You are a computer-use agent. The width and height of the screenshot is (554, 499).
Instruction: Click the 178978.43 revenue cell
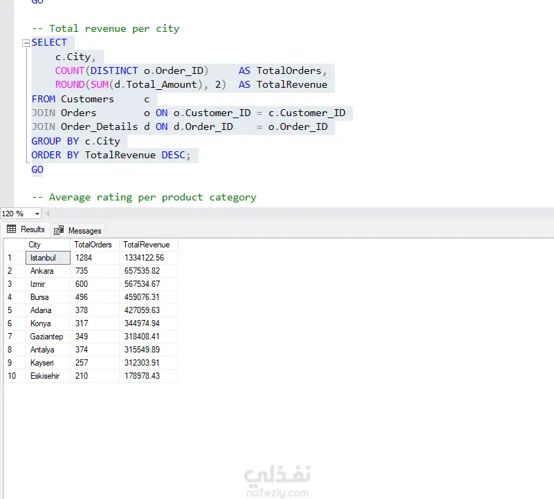coord(149,376)
